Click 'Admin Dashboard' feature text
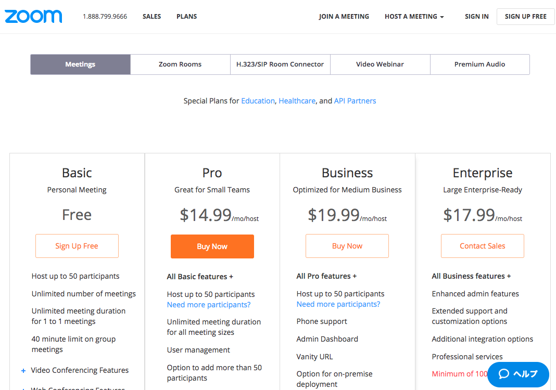The image size is (556, 390). point(327,339)
